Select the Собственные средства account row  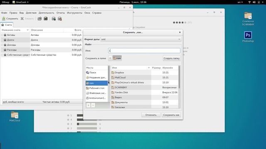(42, 55)
